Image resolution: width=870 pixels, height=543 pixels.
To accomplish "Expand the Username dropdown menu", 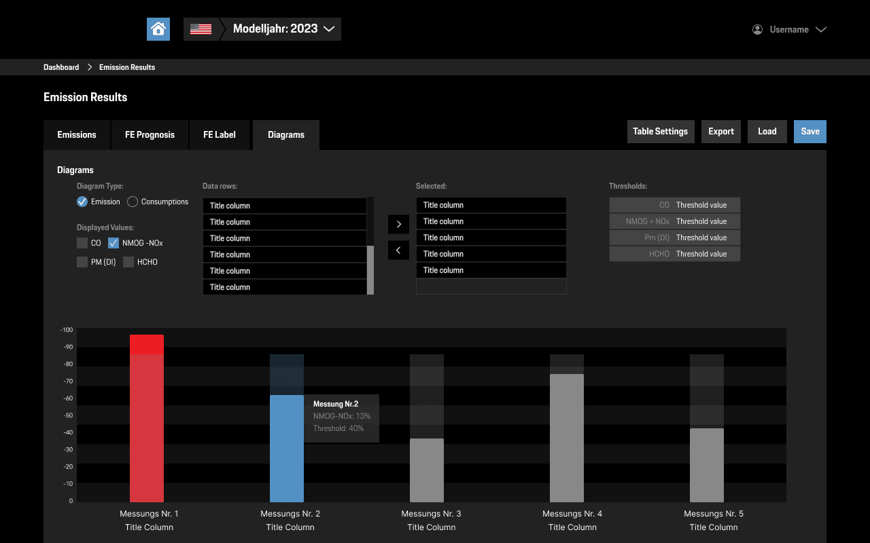I will [x=822, y=29].
